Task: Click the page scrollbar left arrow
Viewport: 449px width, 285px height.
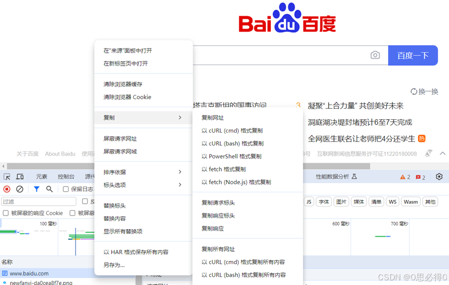Action: click(3, 166)
